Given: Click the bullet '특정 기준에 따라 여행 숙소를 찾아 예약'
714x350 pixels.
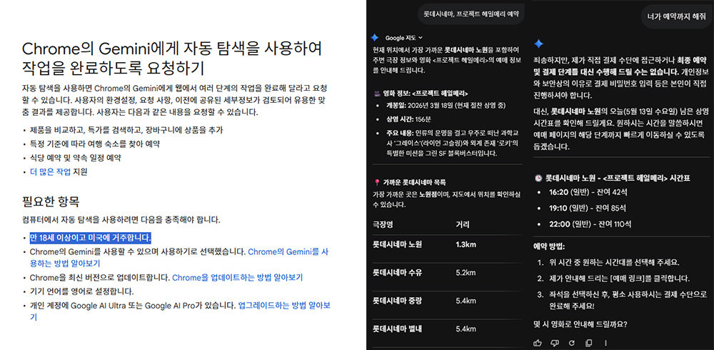Looking at the screenshot, I should point(94,144).
